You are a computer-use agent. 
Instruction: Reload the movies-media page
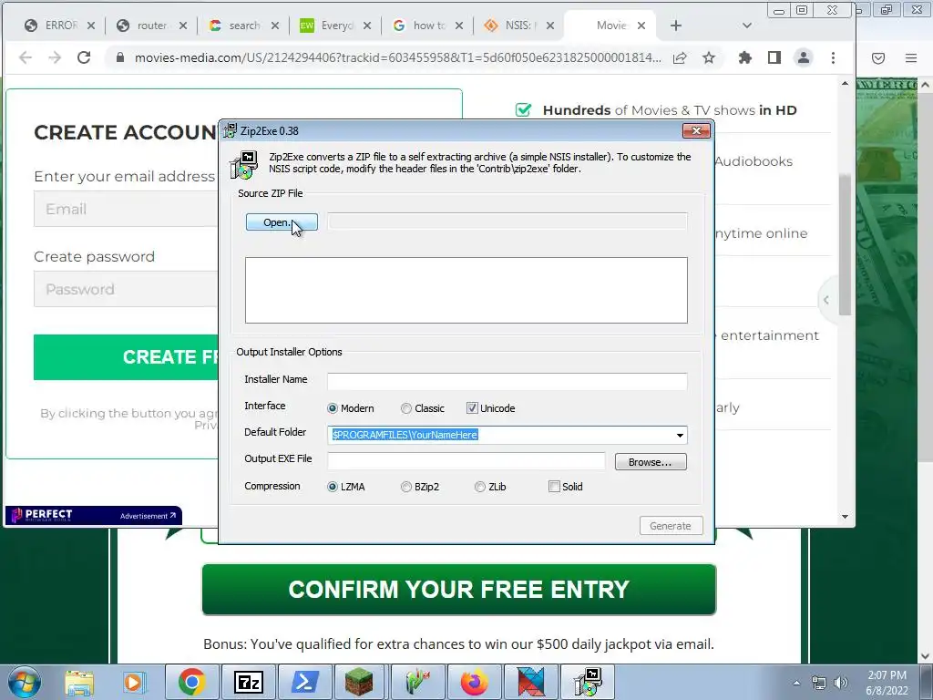click(x=84, y=57)
